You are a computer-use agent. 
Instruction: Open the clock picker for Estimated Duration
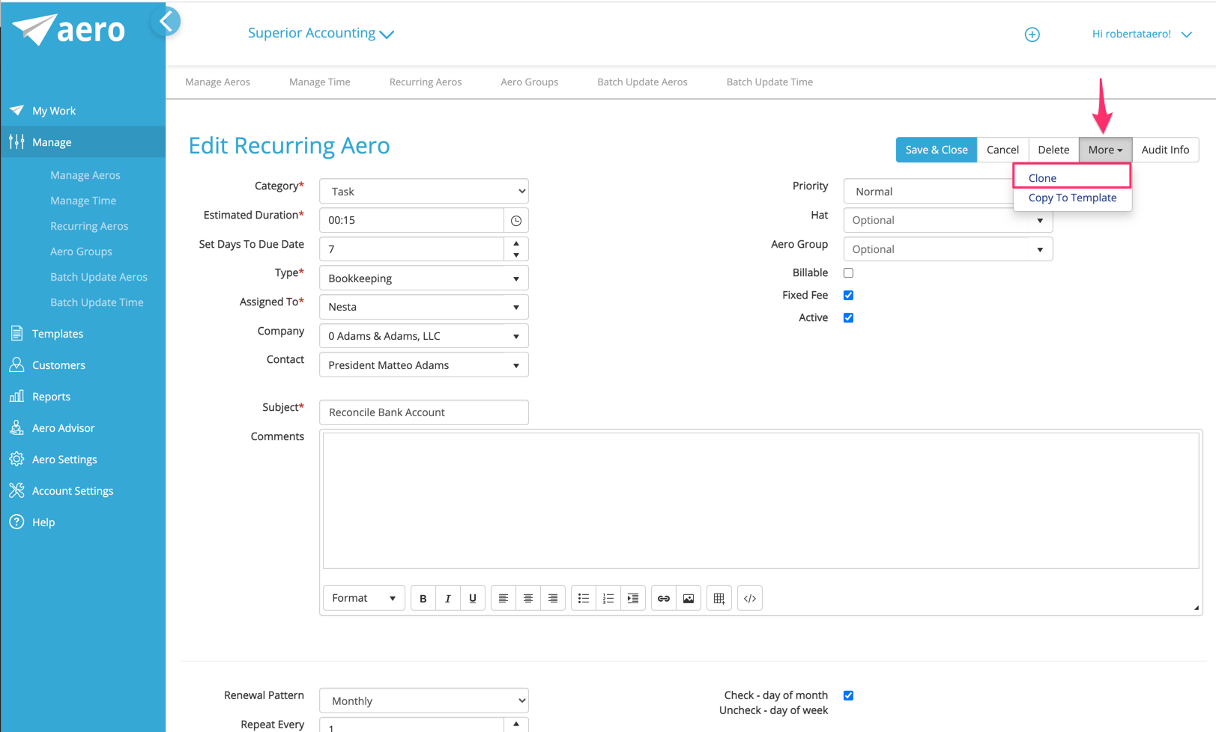click(516, 221)
